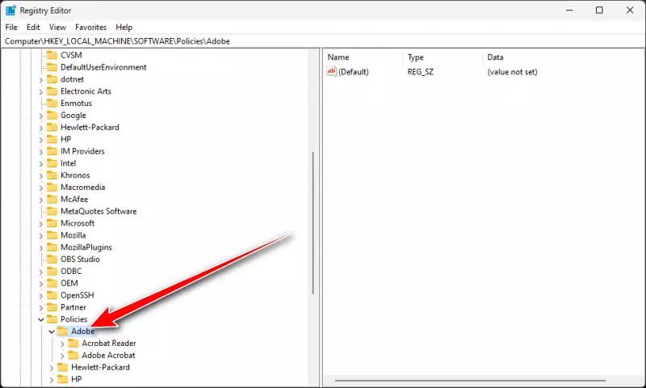Image resolution: width=646 pixels, height=388 pixels.
Task: Minimize the Registry Editor window
Action: point(569,11)
